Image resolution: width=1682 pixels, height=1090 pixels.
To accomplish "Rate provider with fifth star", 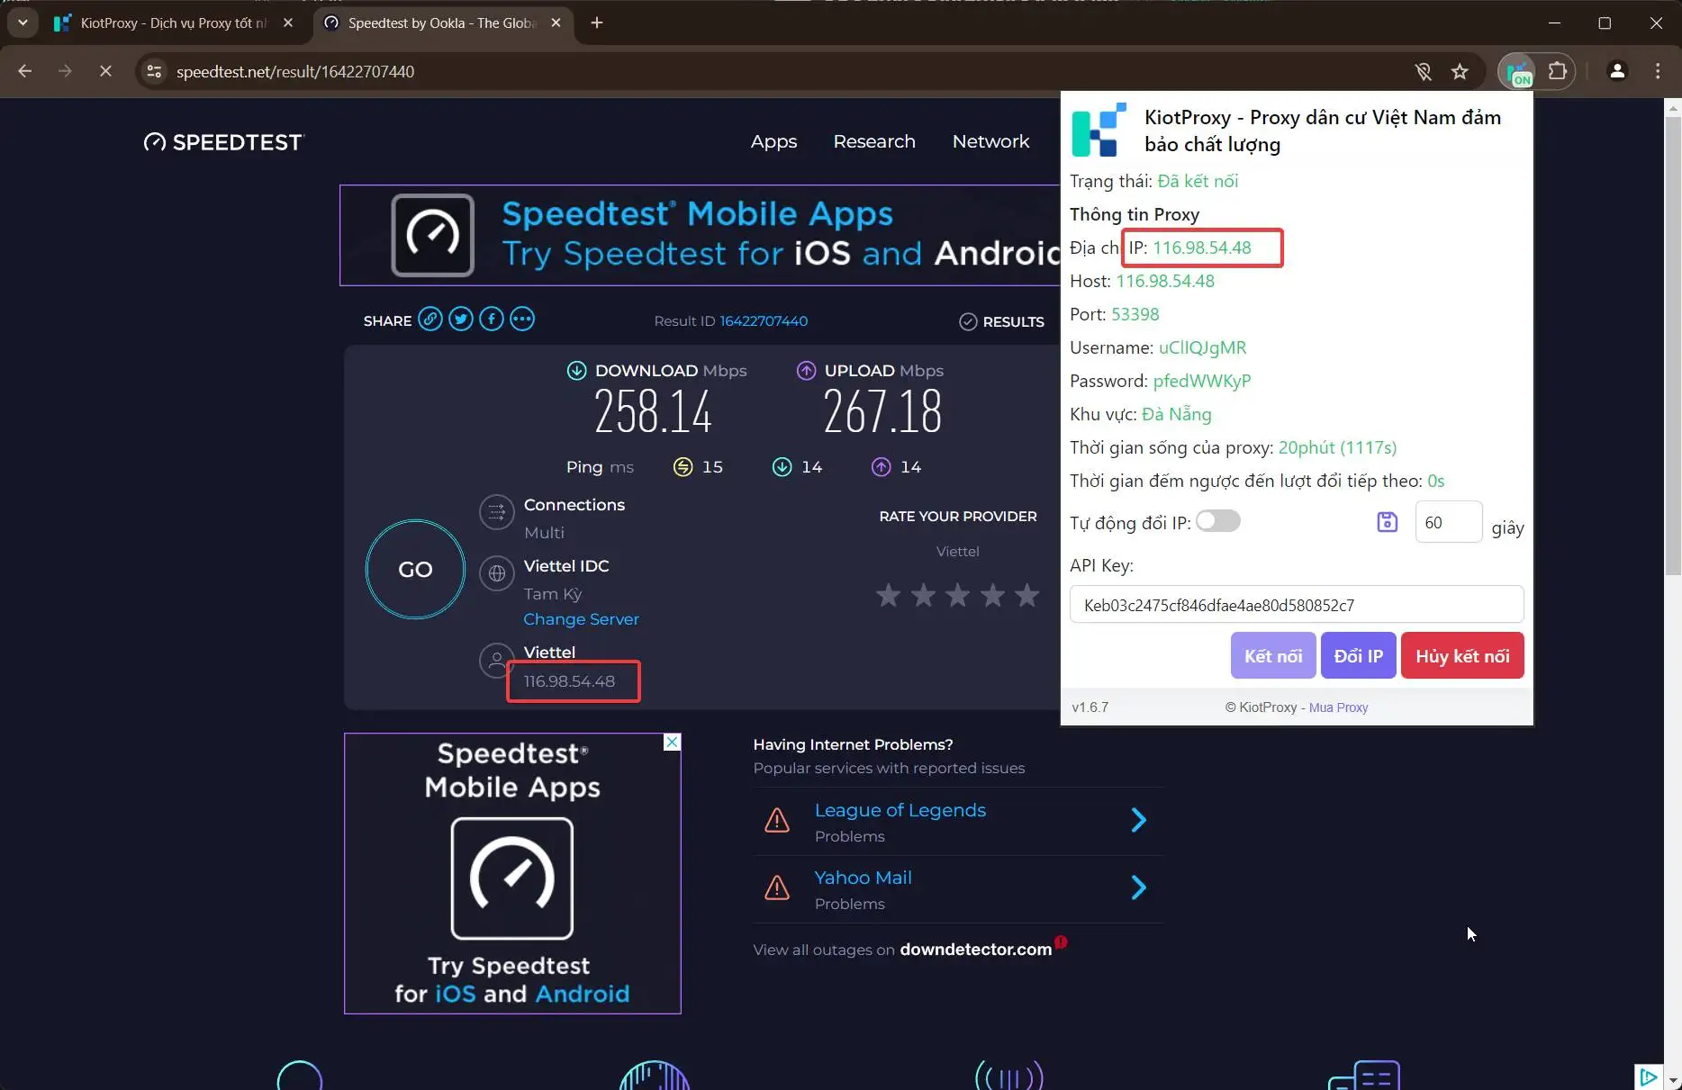I will click(x=1026, y=595).
